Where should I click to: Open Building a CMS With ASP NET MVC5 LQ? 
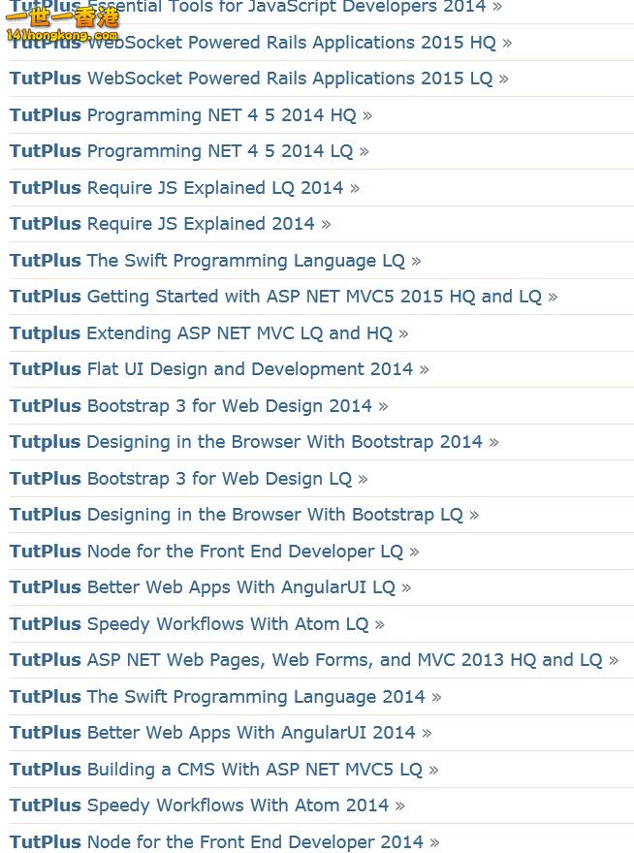pos(224,770)
